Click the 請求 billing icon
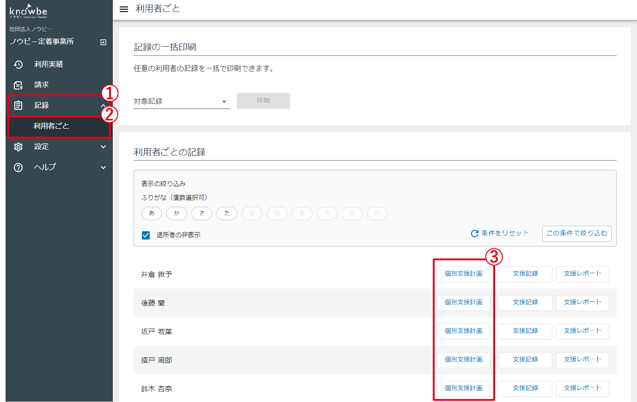This screenshot has width=637, height=402. [18, 85]
